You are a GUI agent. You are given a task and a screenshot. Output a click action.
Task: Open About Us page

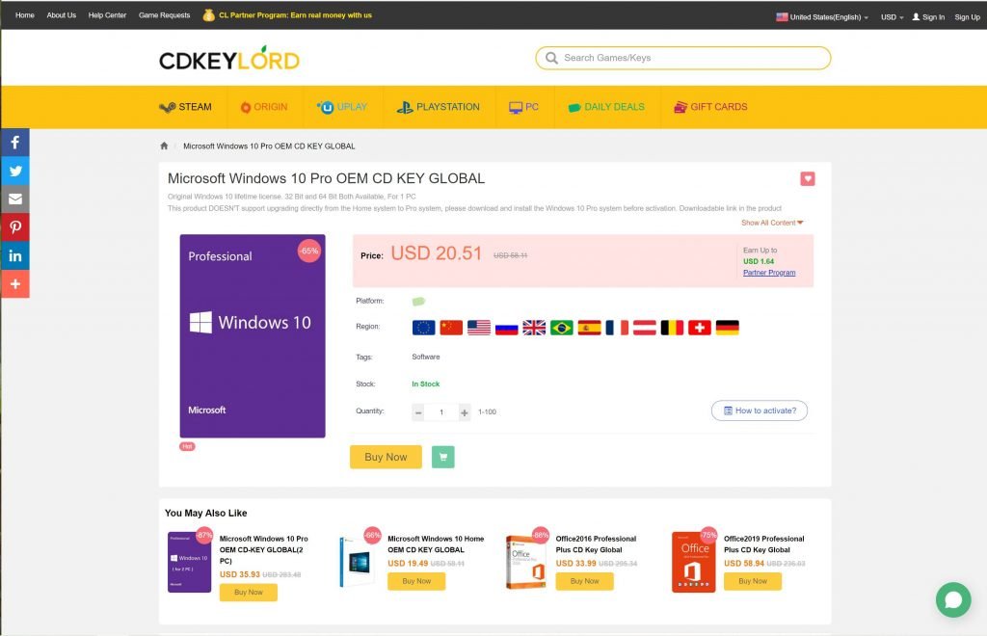(x=61, y=15)
